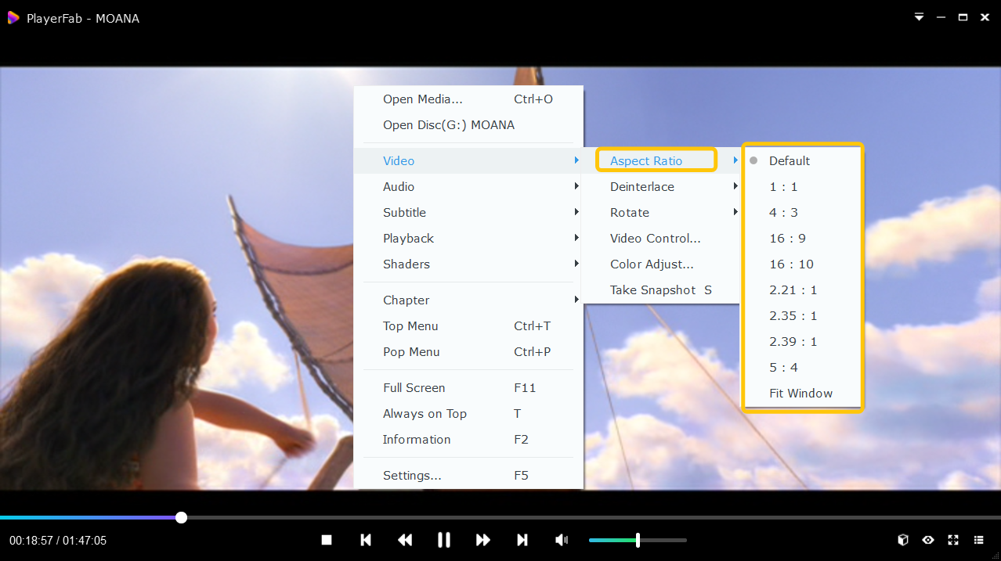Click the elapsed time display 00:18:57
This screenshot has height=561, width=1001.
[x=31, y=541]
